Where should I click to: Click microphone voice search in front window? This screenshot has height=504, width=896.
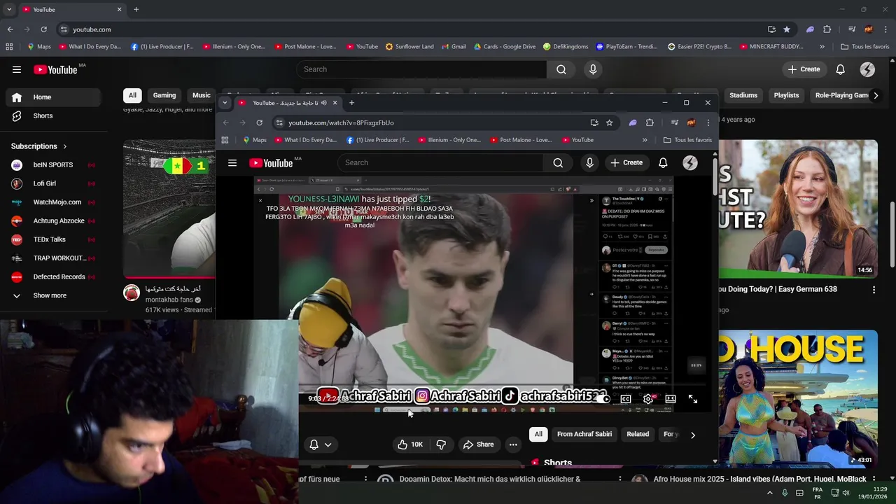coord(589,162)
